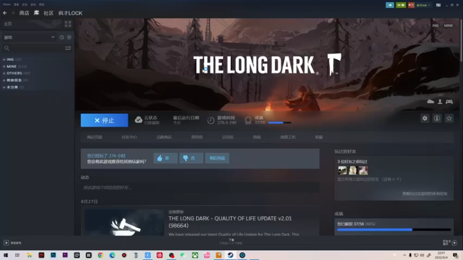Open the 讨论区 discussions link
The image size is (463, 260).
point(227,137)
